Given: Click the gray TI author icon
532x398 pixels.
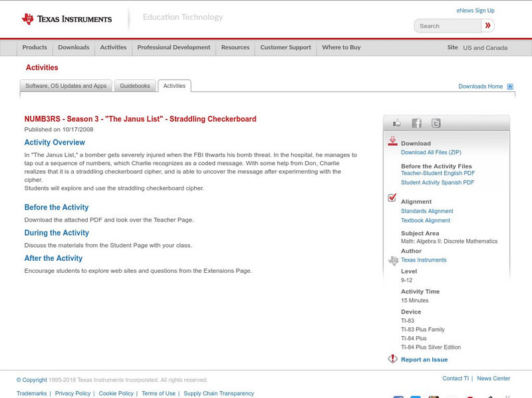Looking at the screenshot, I should [x=393, y=260].
